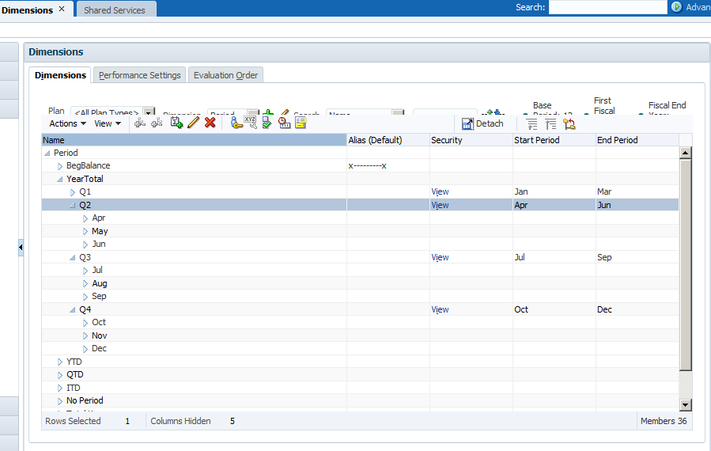
Task: Expand the Apr member arrow
Action: (x=85, y=218)
